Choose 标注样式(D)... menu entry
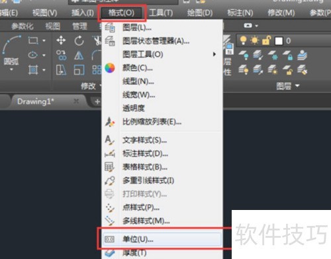The image size is (331, 259). (x=162, y=154)
